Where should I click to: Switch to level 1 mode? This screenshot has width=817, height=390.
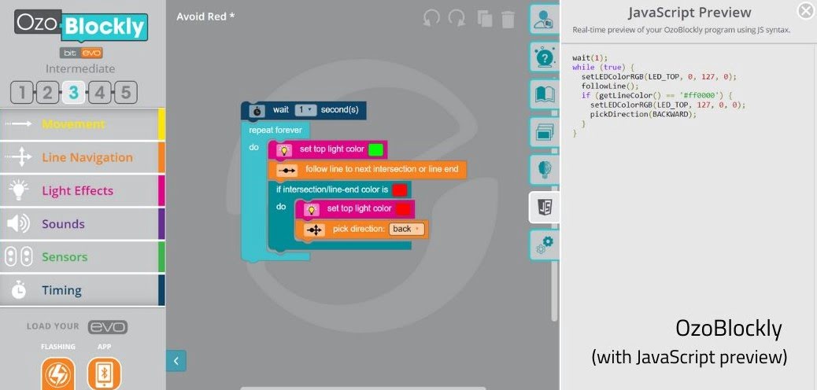point(22,94)
